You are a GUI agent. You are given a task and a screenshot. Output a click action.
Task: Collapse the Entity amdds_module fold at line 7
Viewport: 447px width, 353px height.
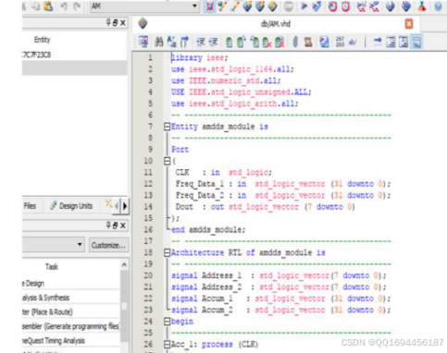coord(167,127)
